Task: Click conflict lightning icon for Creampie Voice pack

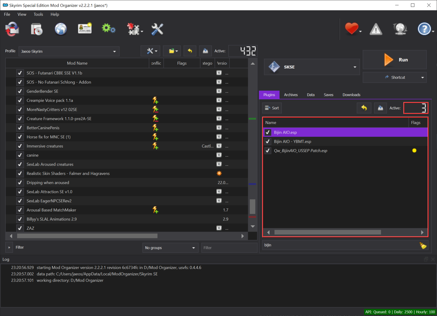Action: click(x=156, y=100)
